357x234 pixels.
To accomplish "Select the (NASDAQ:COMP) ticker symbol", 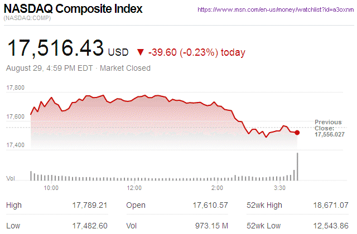I will (27, 19).
